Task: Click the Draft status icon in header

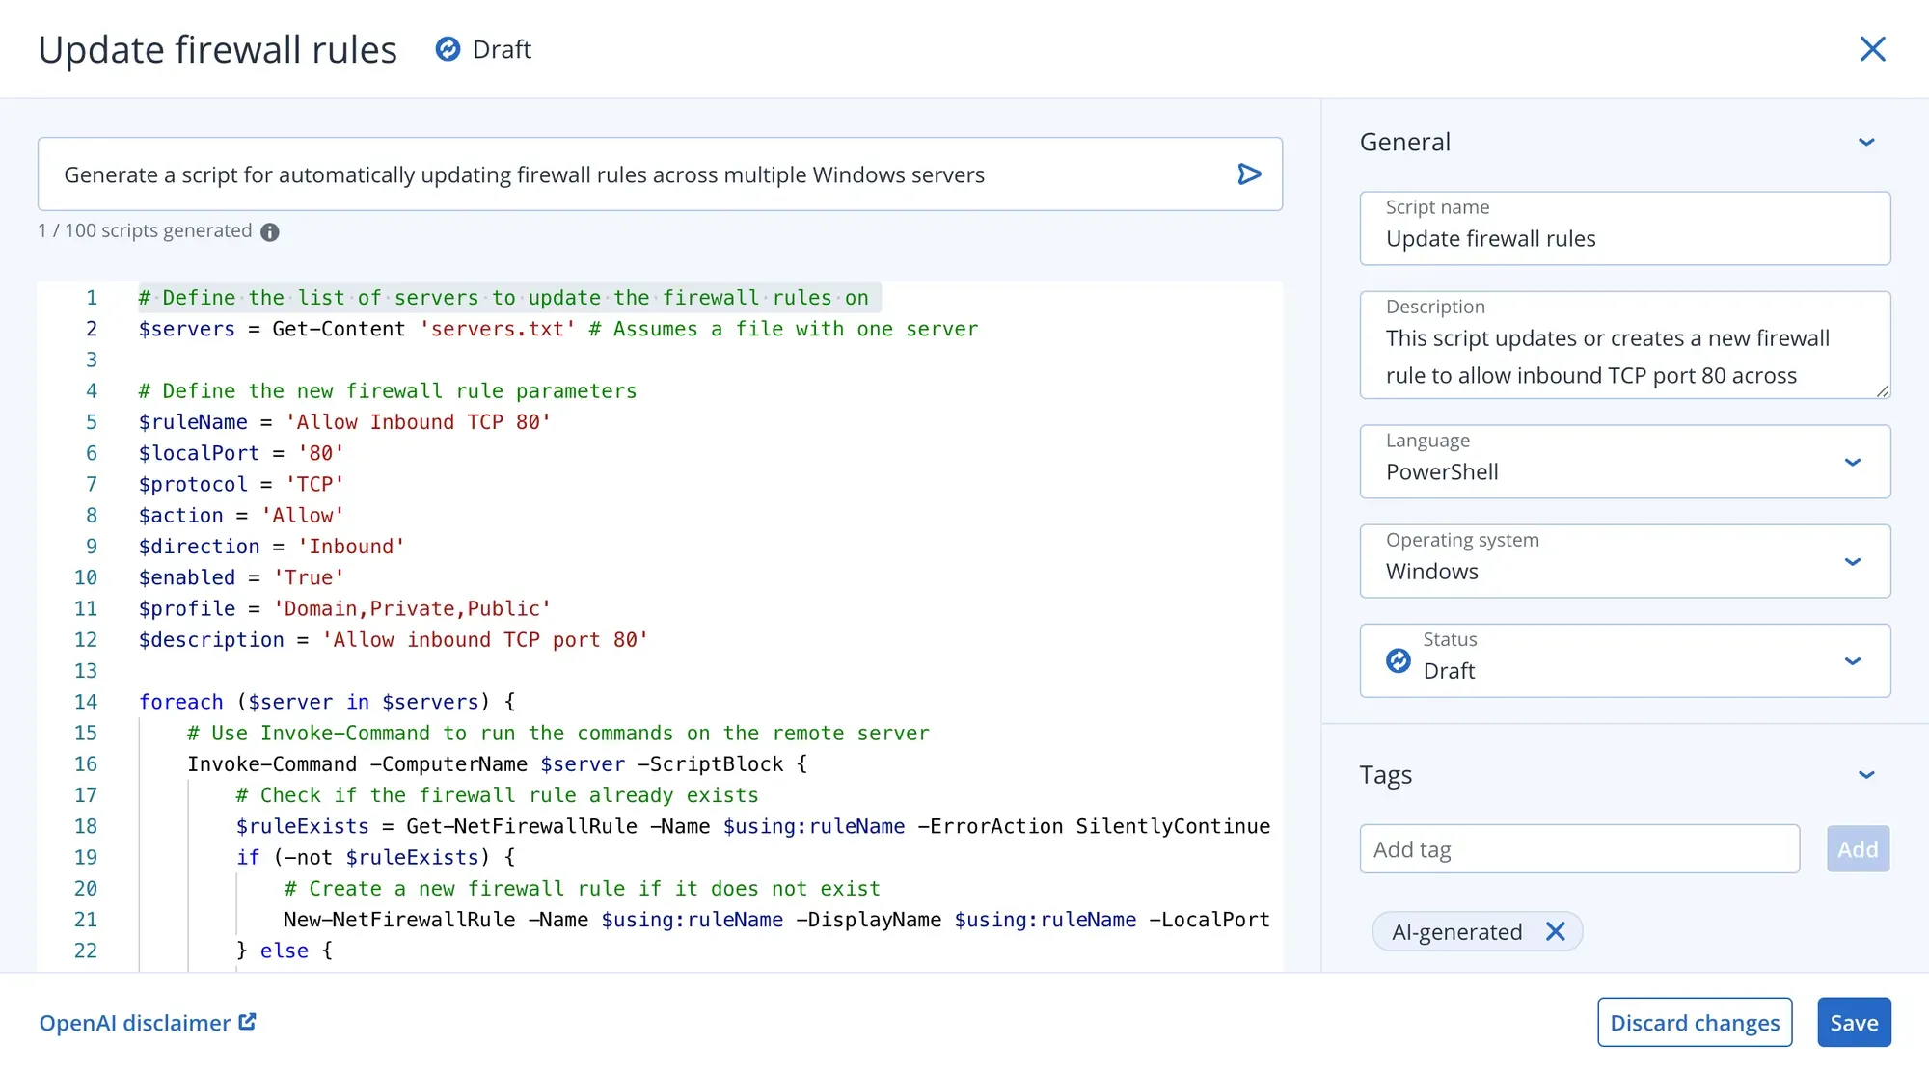Action: click(448, 49)
